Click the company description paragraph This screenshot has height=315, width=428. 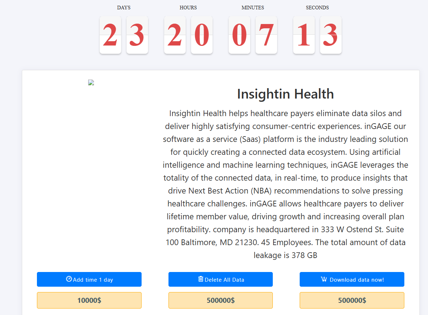285,184
